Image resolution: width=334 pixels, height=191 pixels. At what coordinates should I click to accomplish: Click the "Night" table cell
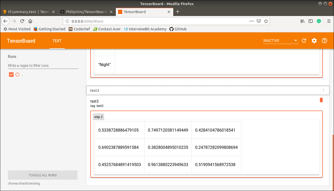point(105,65)
